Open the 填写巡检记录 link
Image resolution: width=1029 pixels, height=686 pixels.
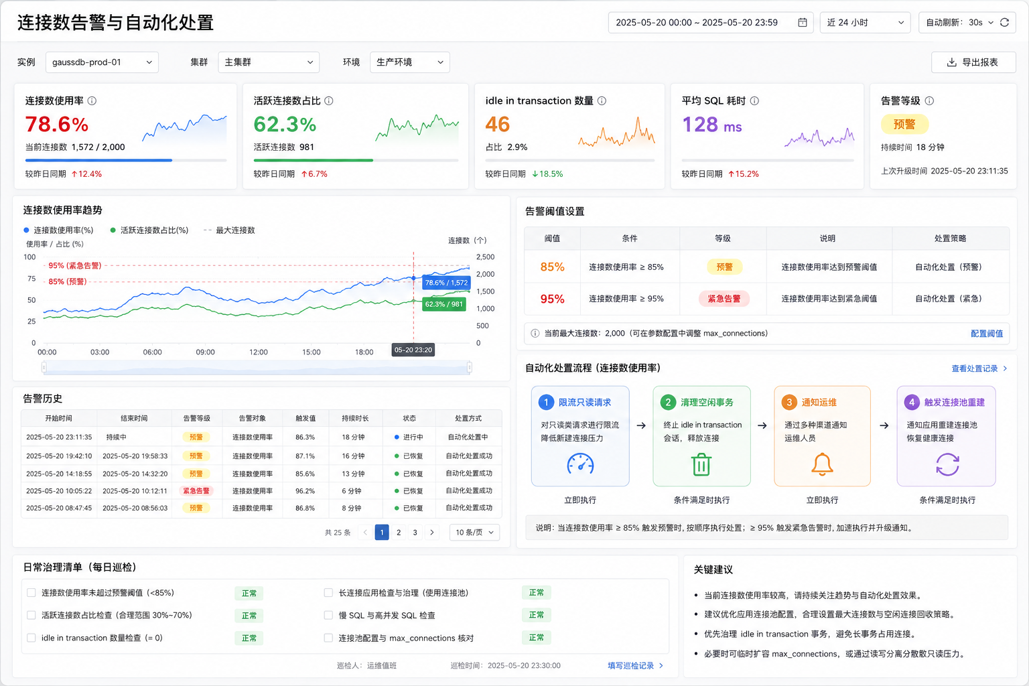click(x=635, y=666)
